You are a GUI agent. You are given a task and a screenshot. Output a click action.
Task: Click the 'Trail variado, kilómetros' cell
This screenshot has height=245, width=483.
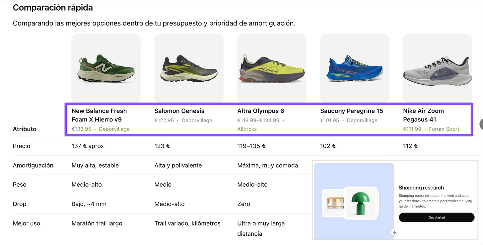tap(187, 223)
